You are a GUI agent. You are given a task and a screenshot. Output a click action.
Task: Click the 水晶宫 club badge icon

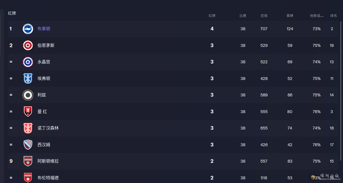click(28, 62)
